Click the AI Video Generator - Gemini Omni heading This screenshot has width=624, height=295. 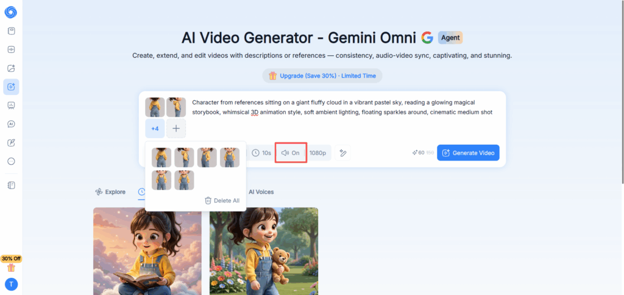pos(299,38)
